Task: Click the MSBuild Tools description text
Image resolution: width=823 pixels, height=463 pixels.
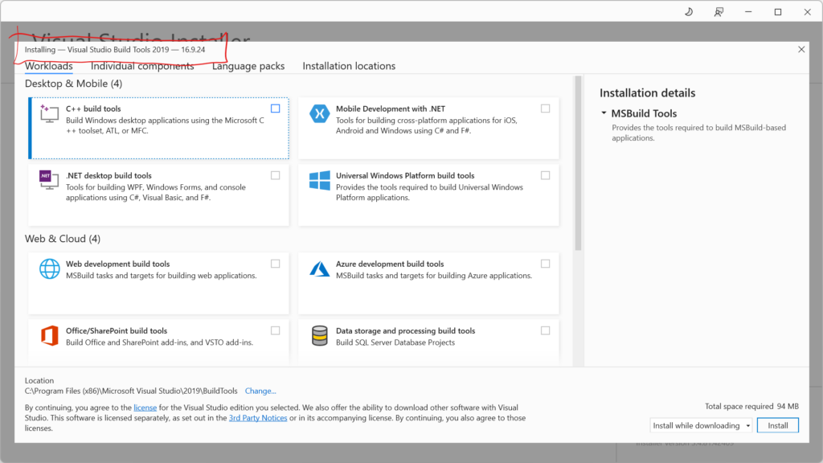Action: [x=698, y=133]
